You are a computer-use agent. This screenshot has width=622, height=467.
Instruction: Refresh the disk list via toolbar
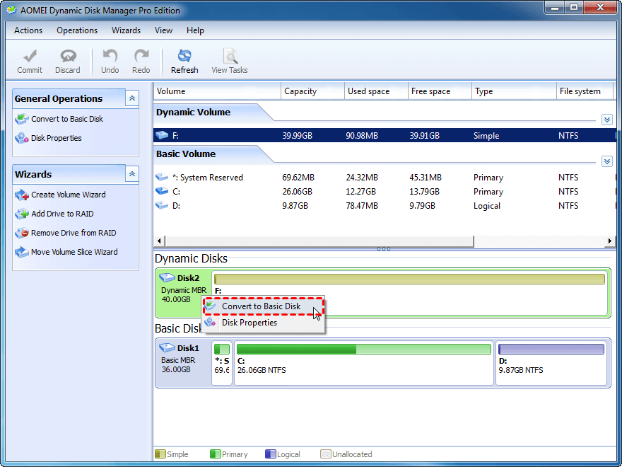184,61
